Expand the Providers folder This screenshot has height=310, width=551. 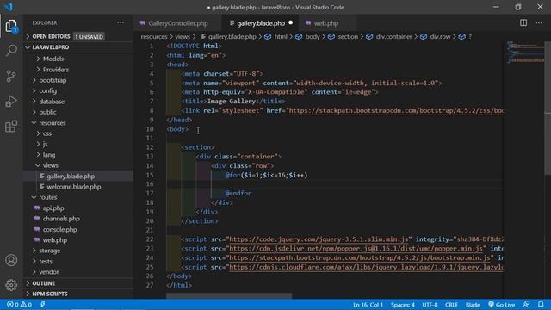[56, 70]
